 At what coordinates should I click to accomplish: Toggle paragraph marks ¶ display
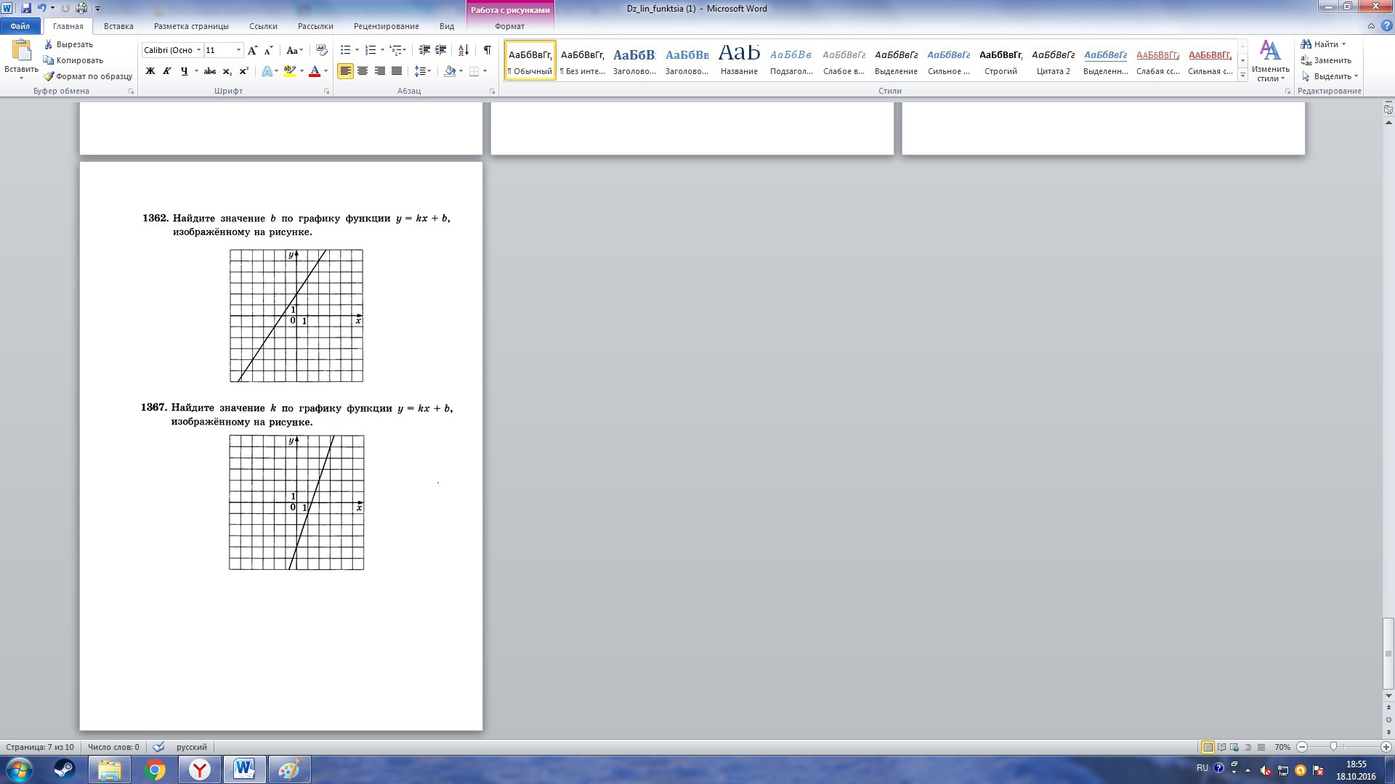point(487,50)
